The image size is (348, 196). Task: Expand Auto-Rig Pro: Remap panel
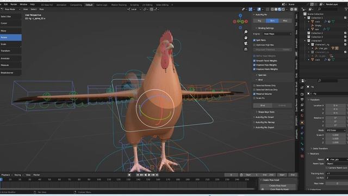tap(265, 122)
